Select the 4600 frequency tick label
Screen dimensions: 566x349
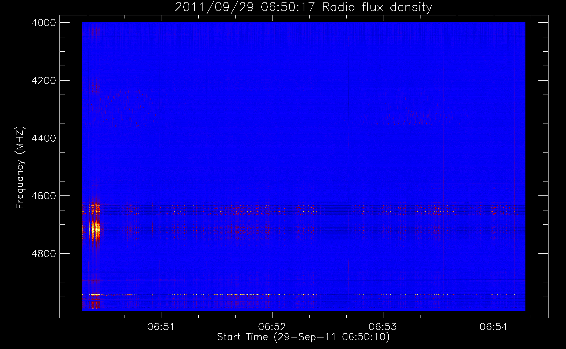point(44,196)
